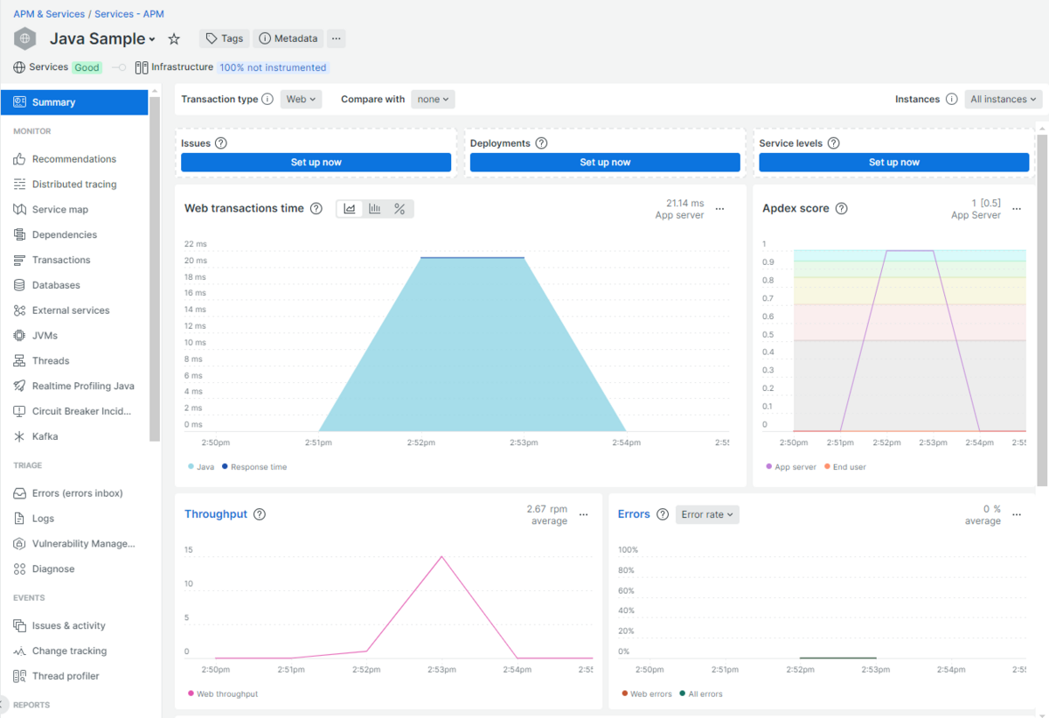The image size is (1049, 718).
Task: Open more options for Errors chart
Action: pos(1017,515)
